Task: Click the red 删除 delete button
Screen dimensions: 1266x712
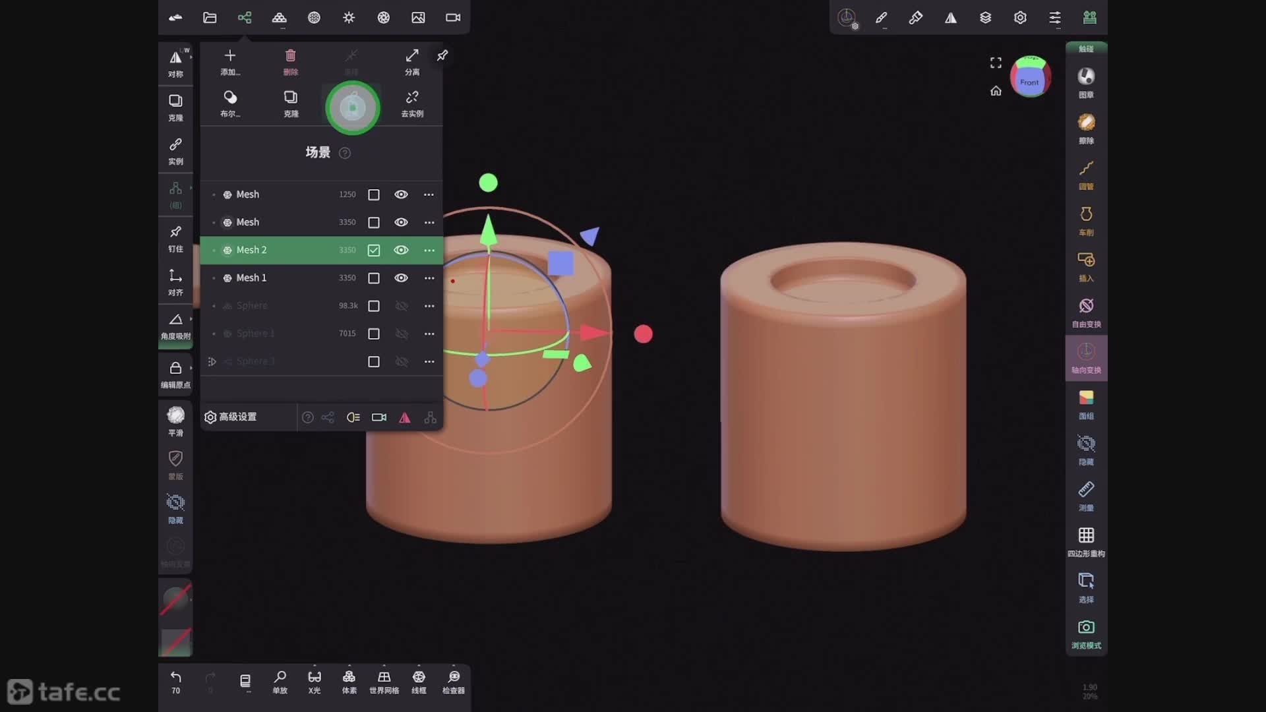Action: pos(291,62)
